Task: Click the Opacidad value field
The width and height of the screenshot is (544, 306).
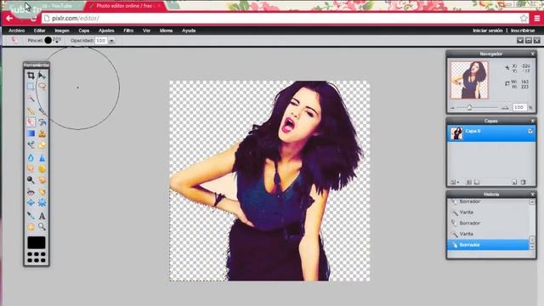Action: coord(101,41)
